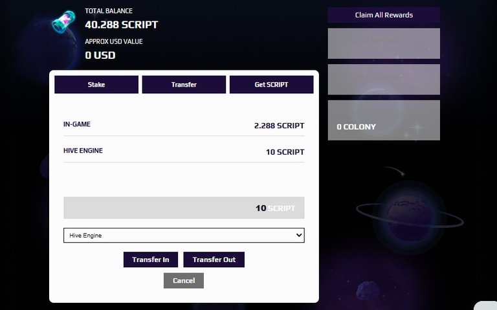Expand the Hive Engine destination dropdown
The height and width of the screenshot is (310, 497).
coord(184,235)
